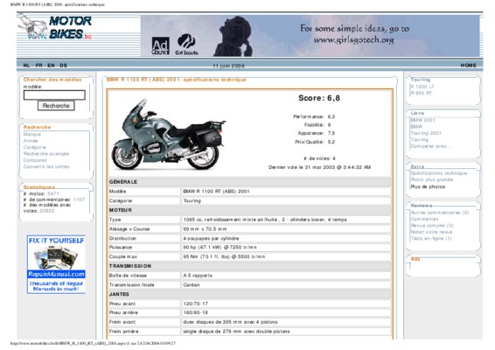Open BMW 2001 link
The image size is (495, 350).
pos(422,120)
